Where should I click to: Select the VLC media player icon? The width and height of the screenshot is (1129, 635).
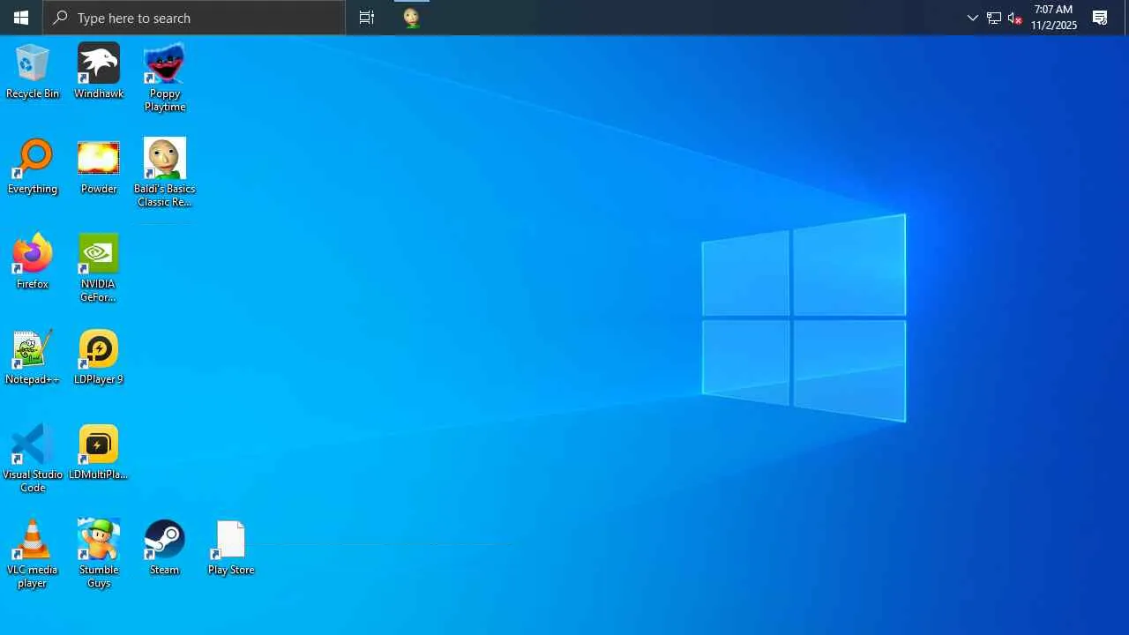click(33, 554)
